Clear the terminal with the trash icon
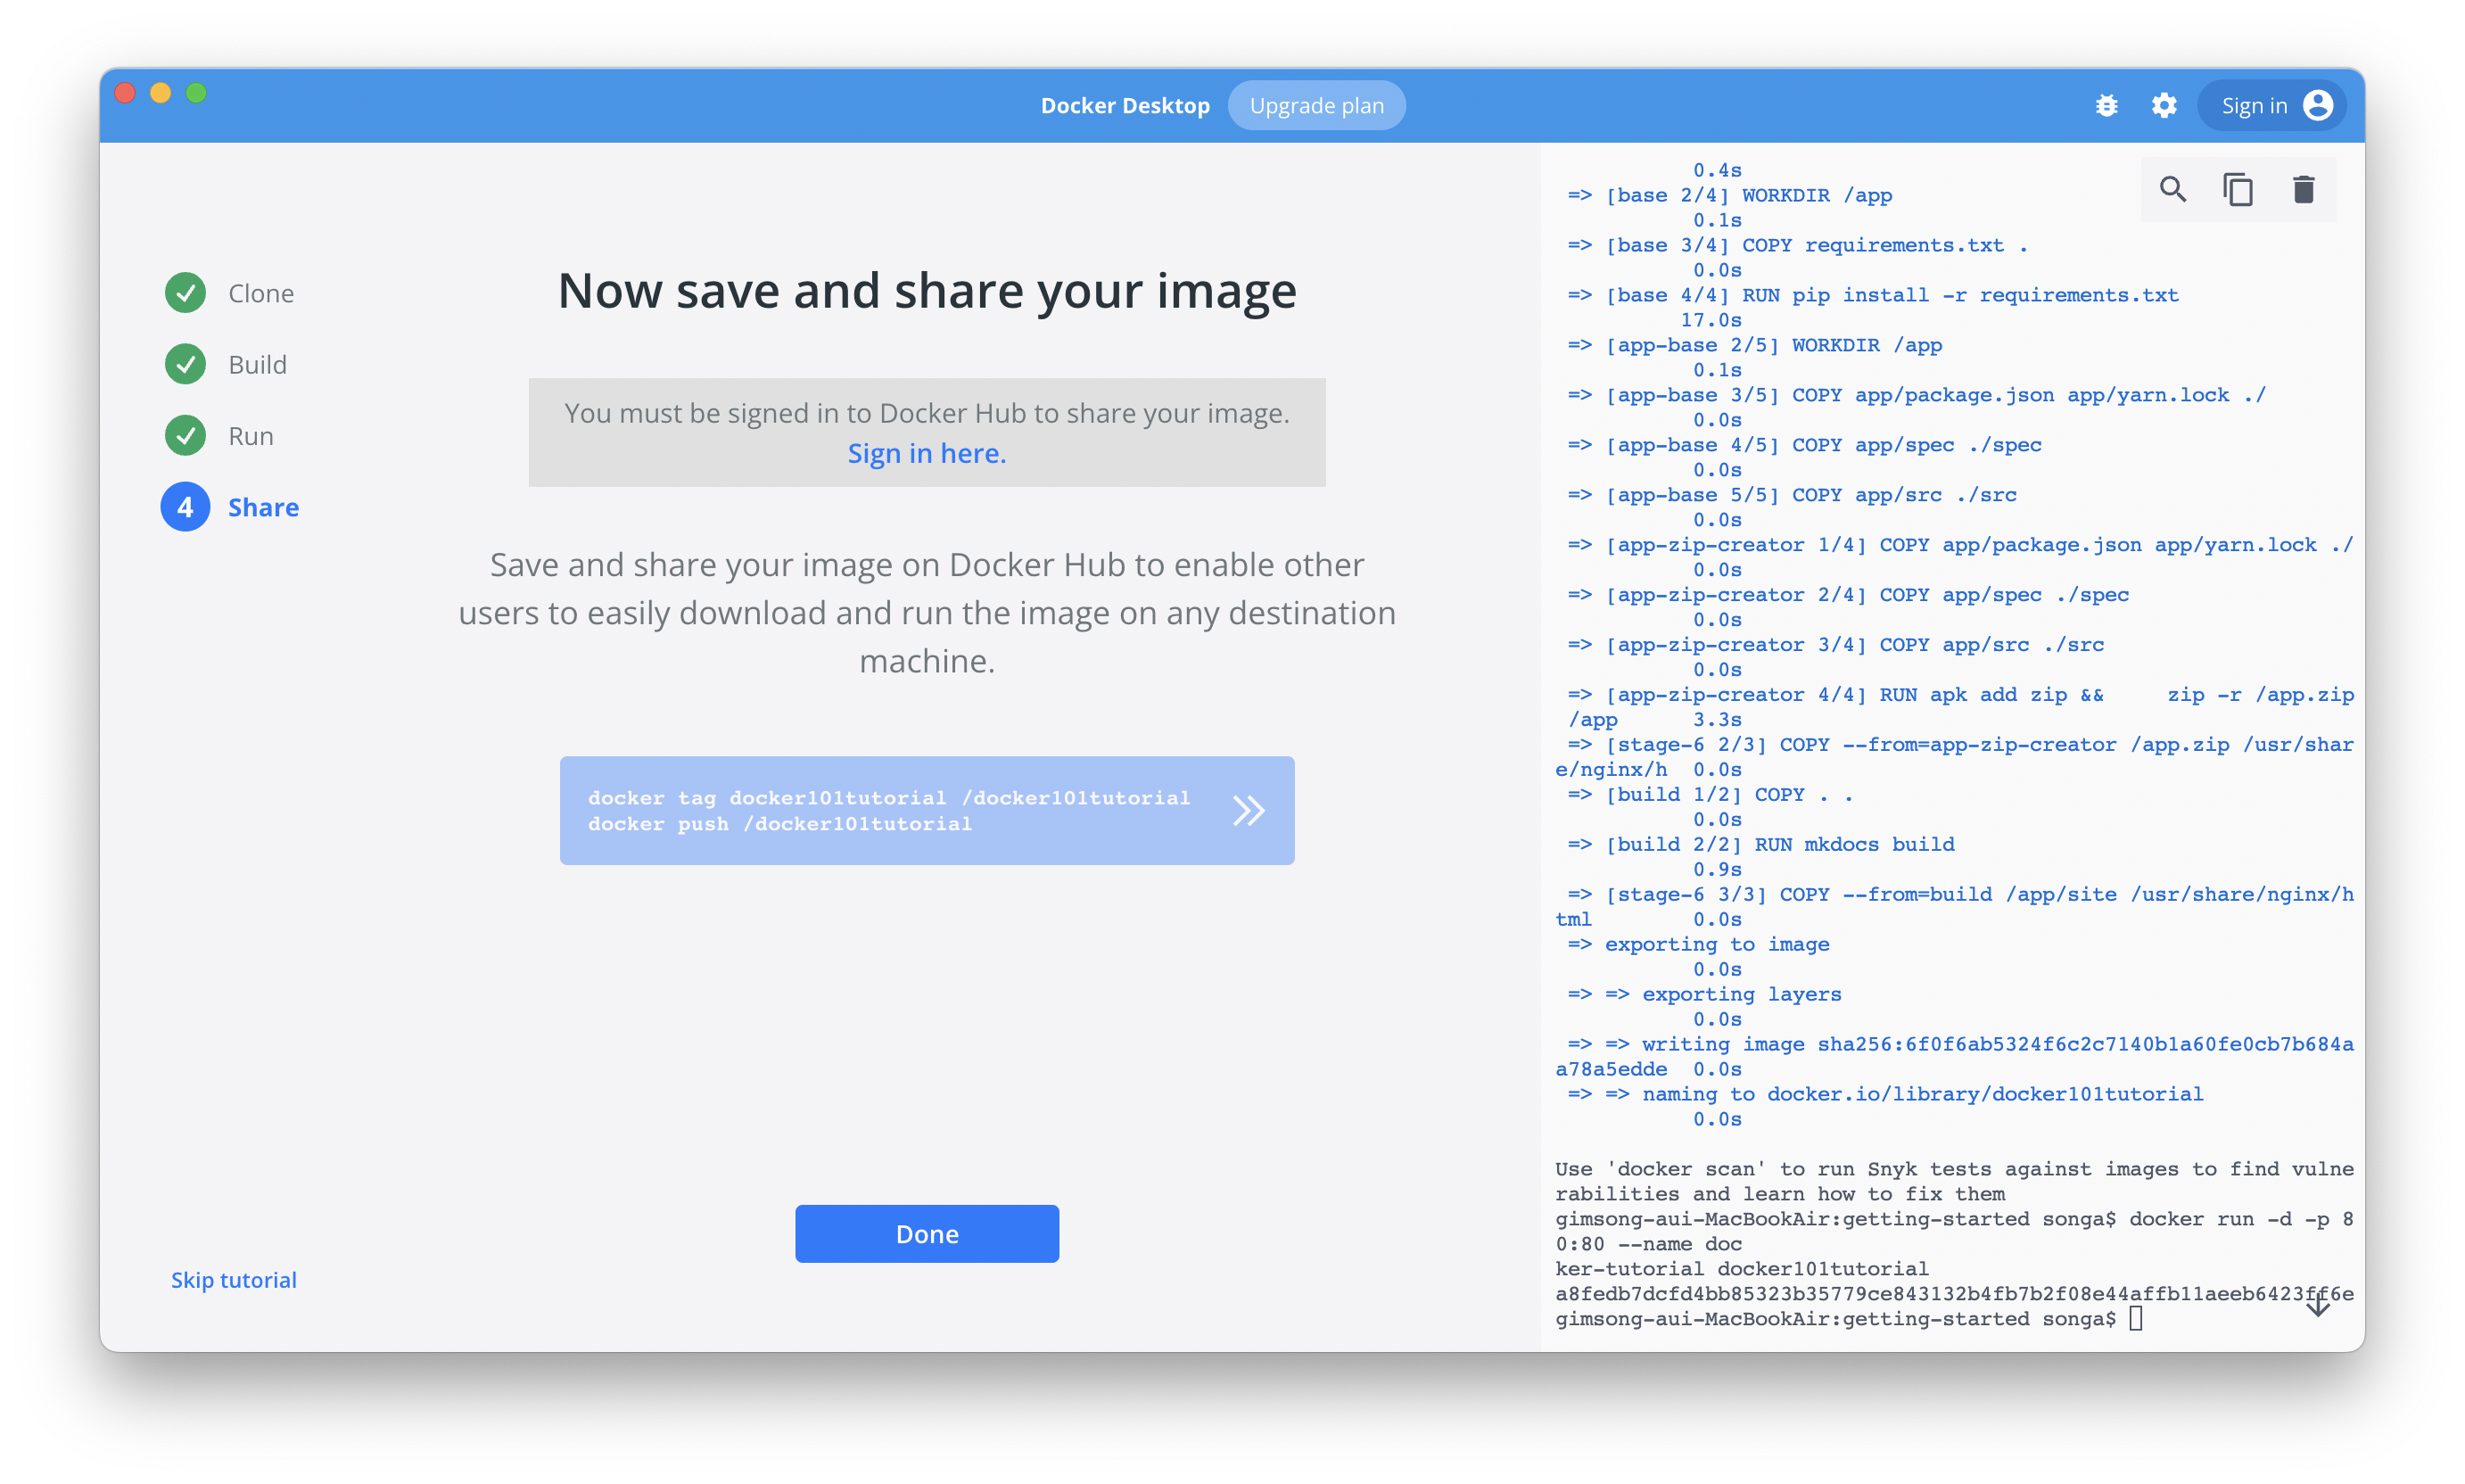Viewport: 2465px width, 1484px height. click(2303, 189)
